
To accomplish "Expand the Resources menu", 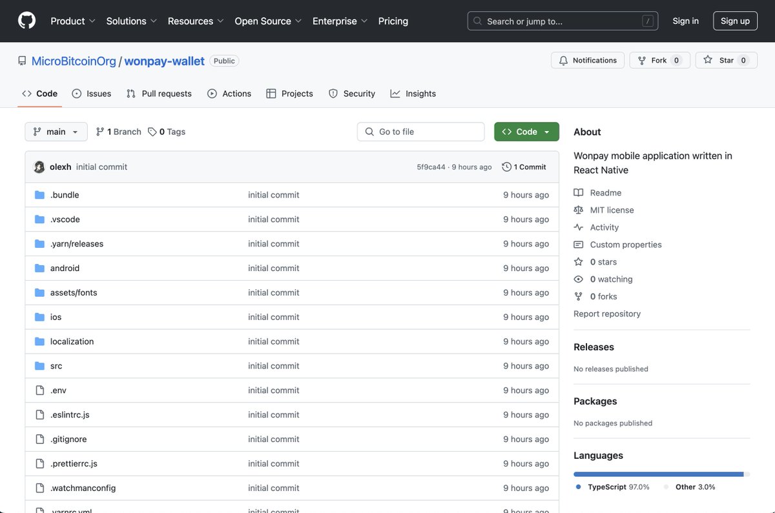I will click(x=196, y=21).
